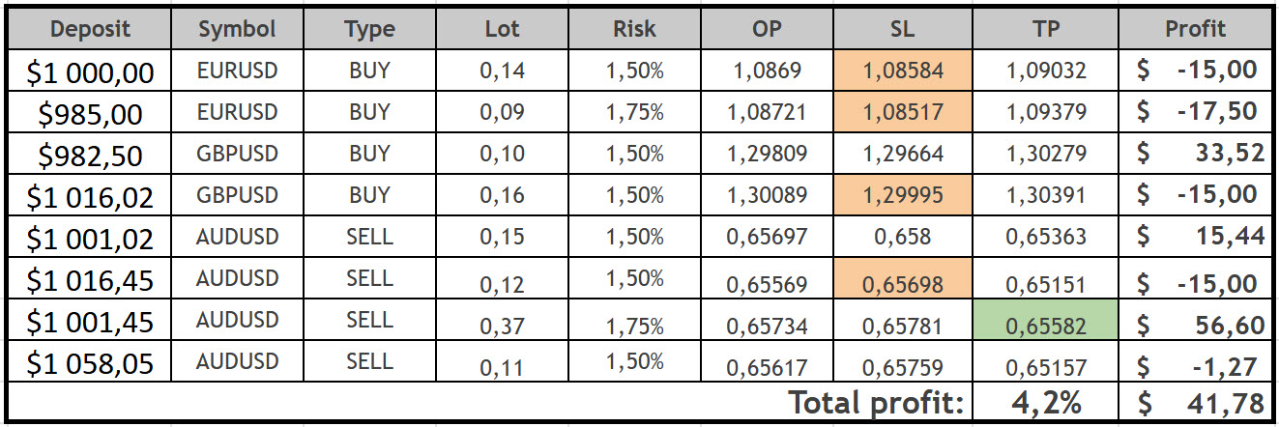Click the lot size cell 0,37
Screen dimensions: 1279x427
pyautogui.click(x=503, y=325)
